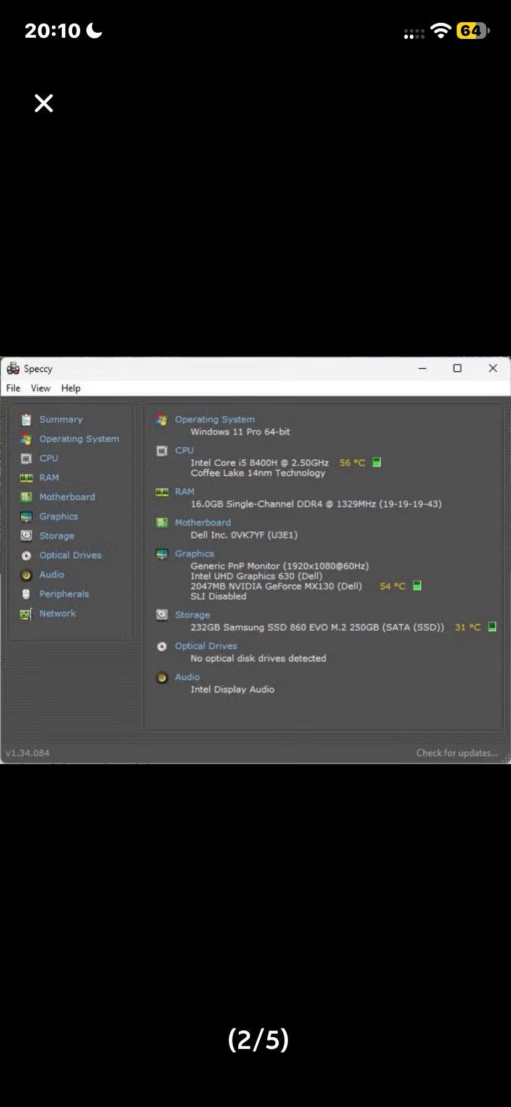Click "2047MB NVIDIA GeForce MX130 (Dell)"
This screenshot has width=511, height=1107.
[276, 586]
